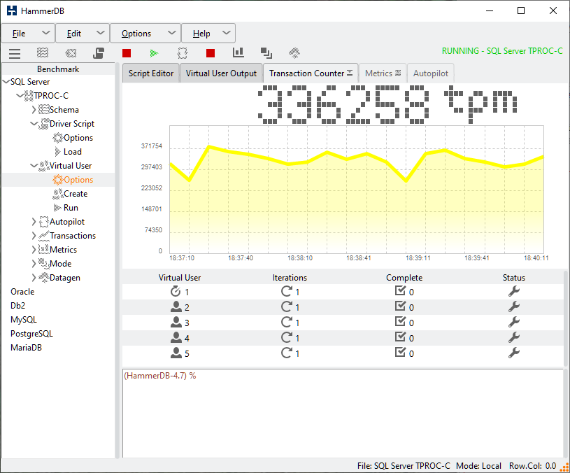This screenshot has width=570, height=473.
Task: Switch to the Script Editor tab
Action: (151, 73)
